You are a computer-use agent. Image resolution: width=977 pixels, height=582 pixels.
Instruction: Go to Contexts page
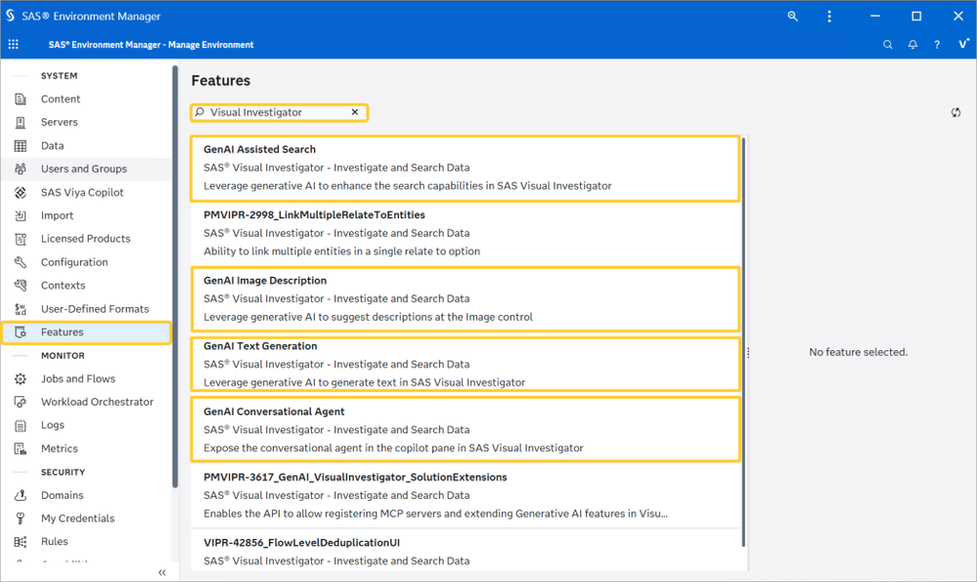click(x=63, y=286)
